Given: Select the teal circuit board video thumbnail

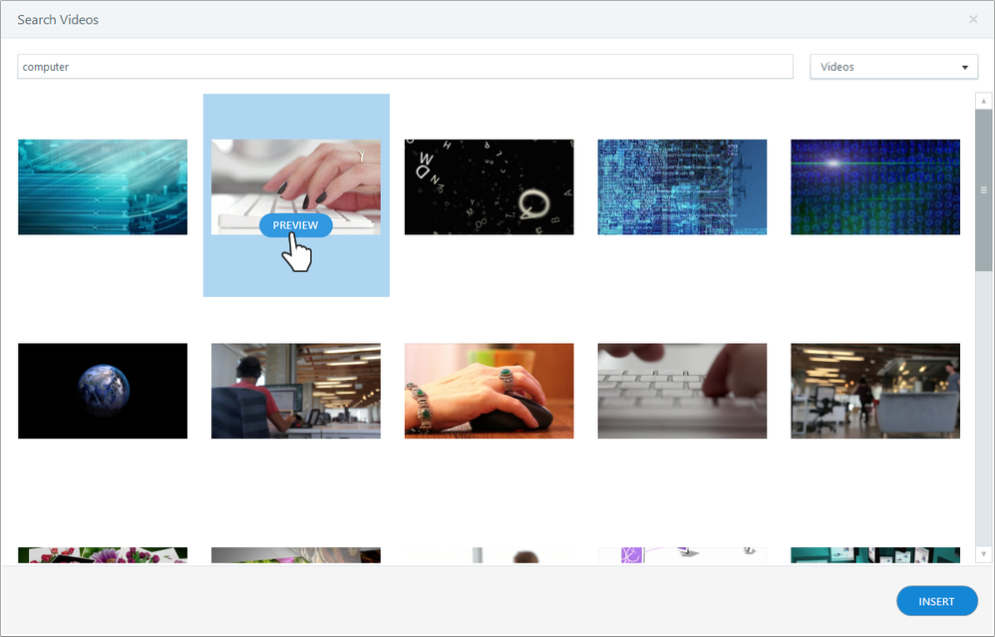Looking at the screenshot, I should [x=103, y=187].
